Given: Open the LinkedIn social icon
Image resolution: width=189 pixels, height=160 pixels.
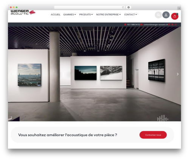Looking at the screenshot, I should (x=169, y=25).
